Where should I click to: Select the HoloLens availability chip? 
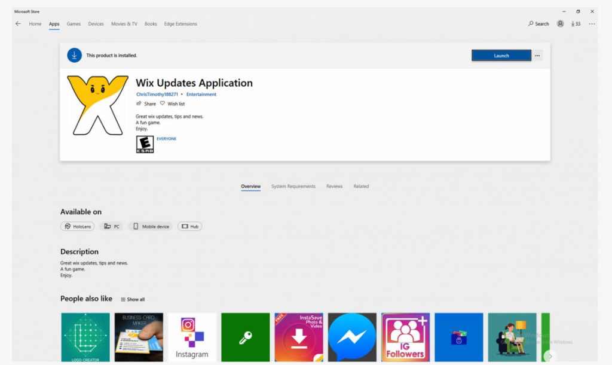point(77,226)
